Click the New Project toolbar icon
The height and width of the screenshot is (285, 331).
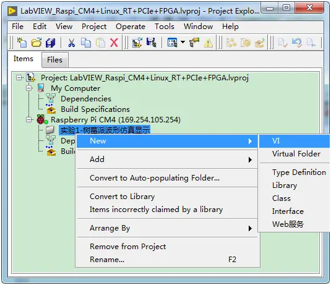[x=22, y=43]
